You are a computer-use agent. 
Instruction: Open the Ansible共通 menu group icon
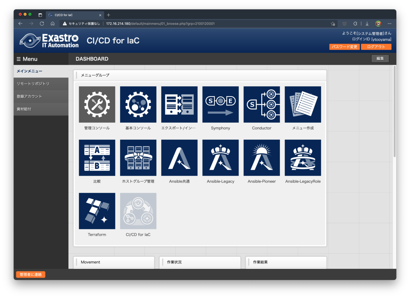click(179, 158)
